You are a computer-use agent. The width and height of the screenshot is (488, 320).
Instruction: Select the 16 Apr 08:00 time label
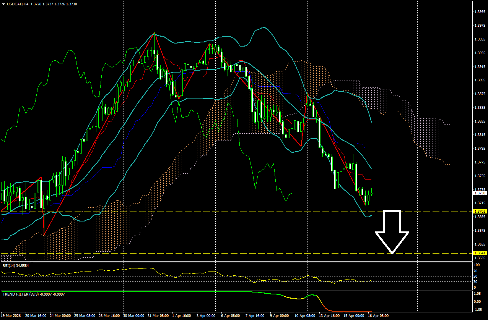coord(378,316)
